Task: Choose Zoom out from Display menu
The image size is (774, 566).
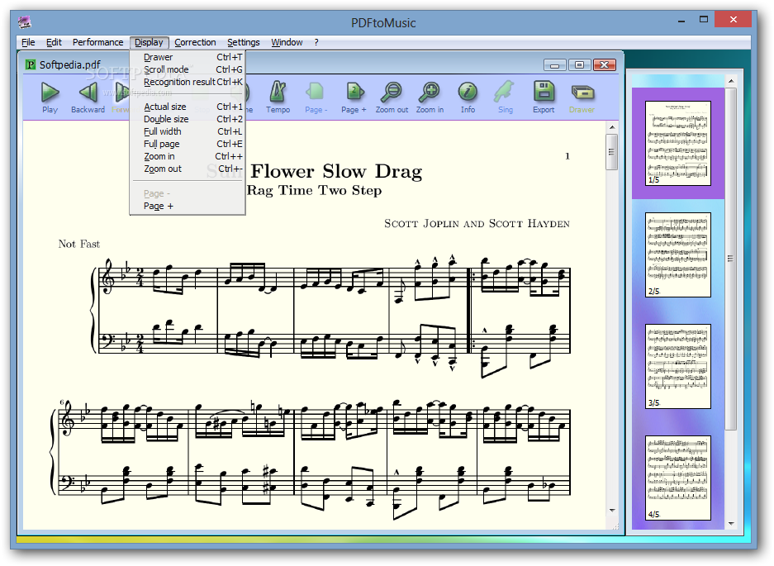Action: pyautogui.click(x=188, y=169)
